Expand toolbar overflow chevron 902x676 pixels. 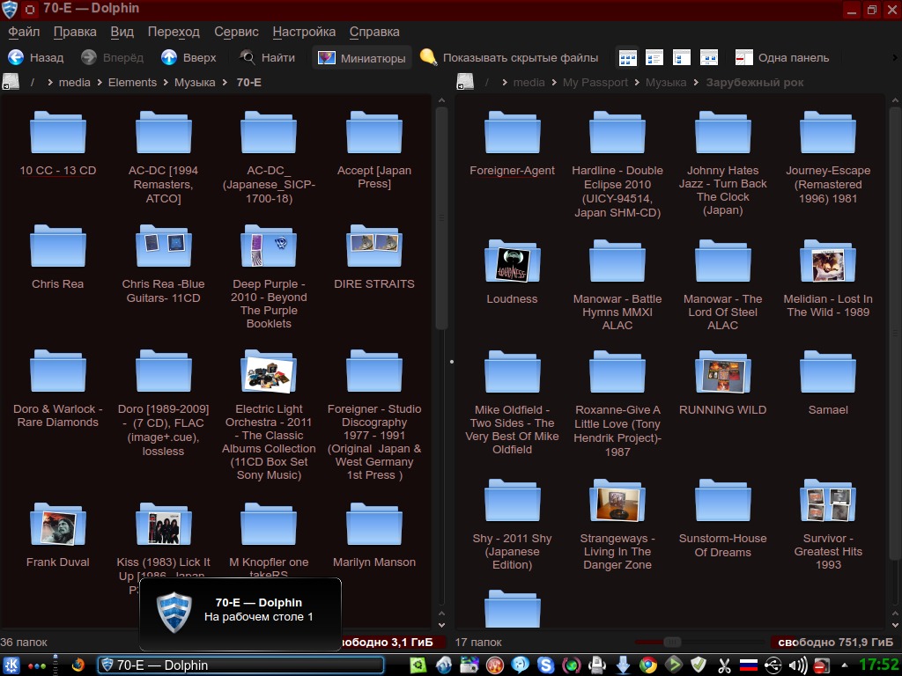point(895,57)
